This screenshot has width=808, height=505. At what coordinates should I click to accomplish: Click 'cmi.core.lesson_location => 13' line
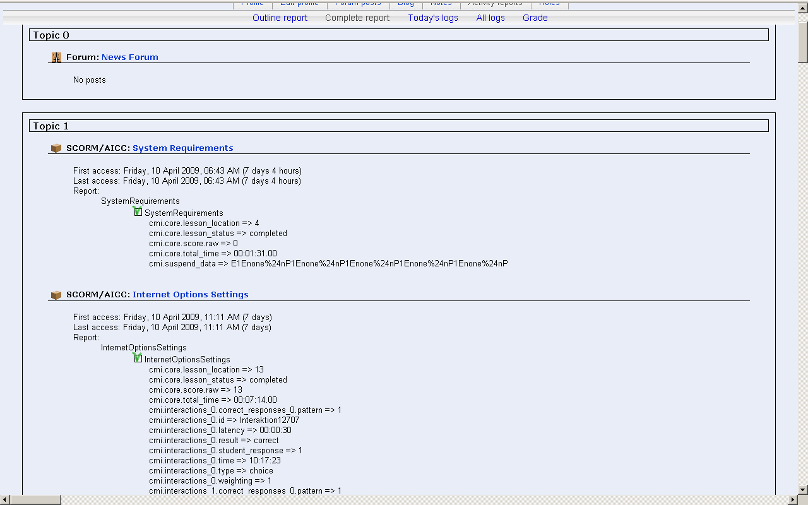click(206, 370)
